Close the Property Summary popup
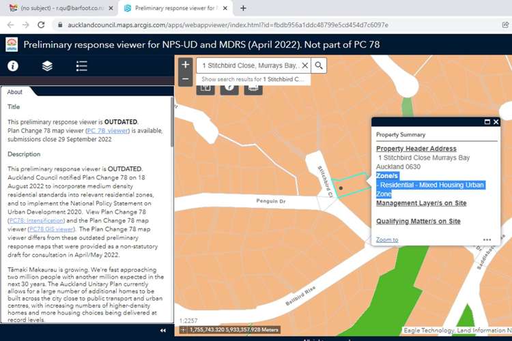The height and width of the screenshot is (341, 512). (x=496, y=122)
